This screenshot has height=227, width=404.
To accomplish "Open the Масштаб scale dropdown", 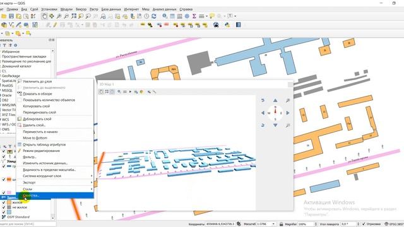I will (273, 224).
